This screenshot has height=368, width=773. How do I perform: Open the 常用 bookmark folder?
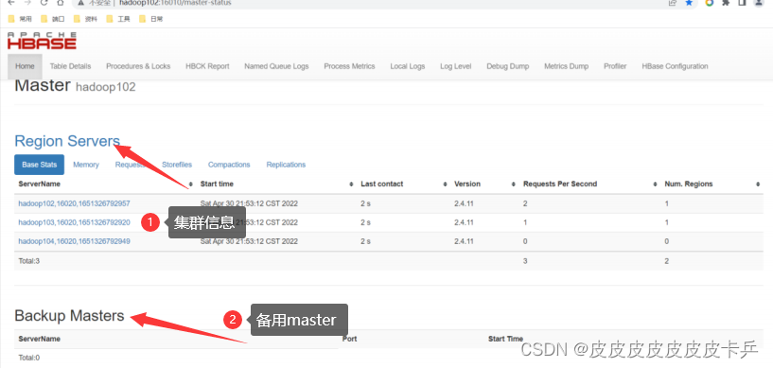point(20,19)
